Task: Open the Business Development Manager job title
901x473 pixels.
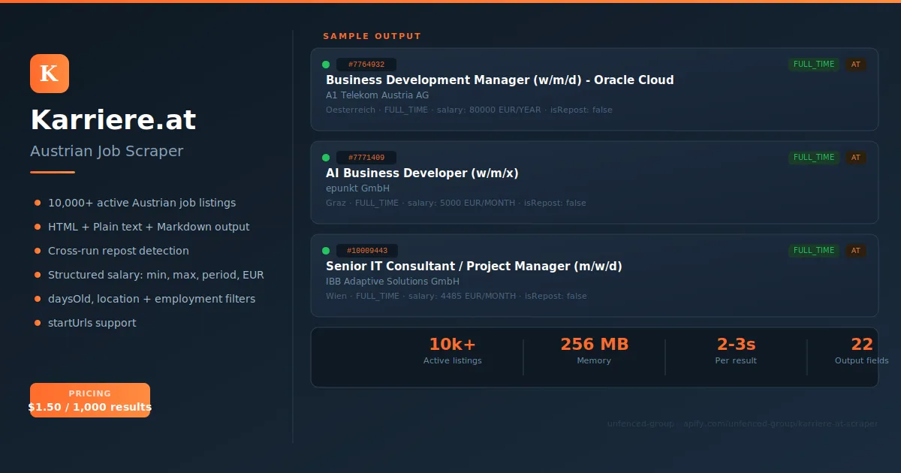Action: 499,80
